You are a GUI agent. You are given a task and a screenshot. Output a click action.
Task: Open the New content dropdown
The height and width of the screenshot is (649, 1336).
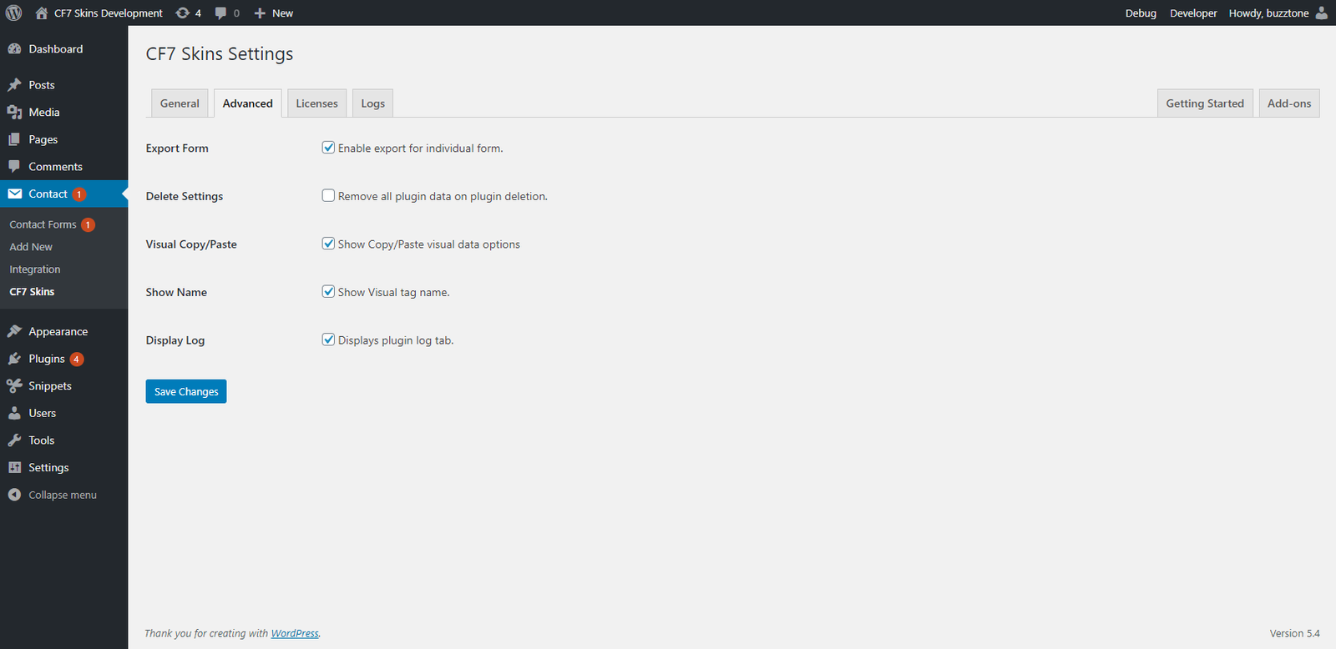pos(274,13)
